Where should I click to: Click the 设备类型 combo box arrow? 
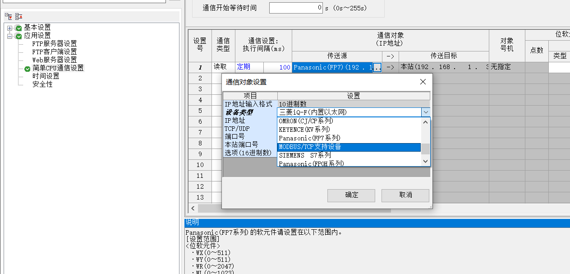tap(425, 112)
